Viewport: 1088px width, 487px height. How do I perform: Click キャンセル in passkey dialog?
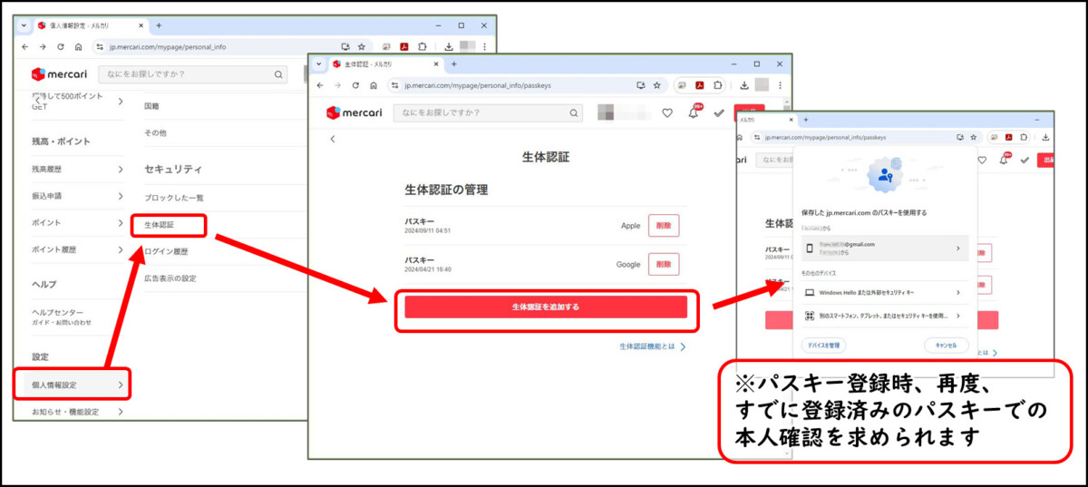[947, 346]
